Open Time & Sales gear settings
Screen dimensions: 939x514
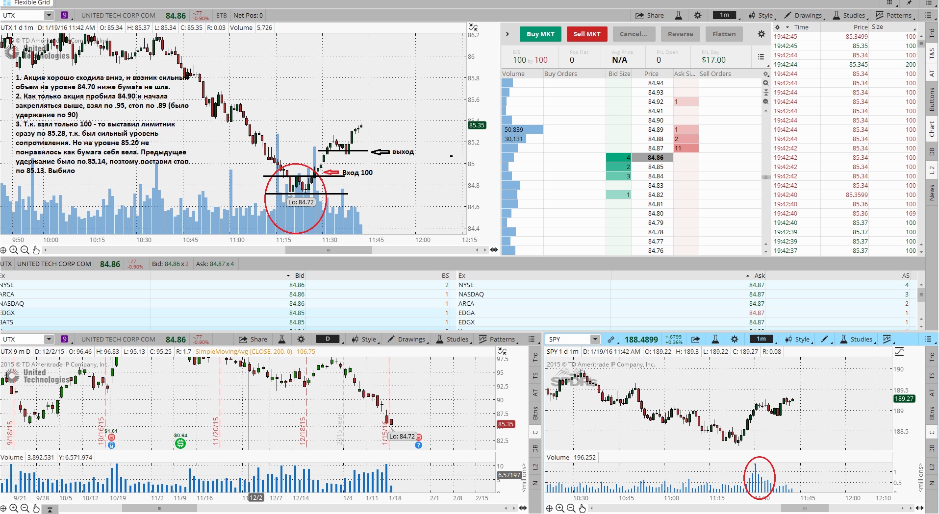[x=777, y=27]
